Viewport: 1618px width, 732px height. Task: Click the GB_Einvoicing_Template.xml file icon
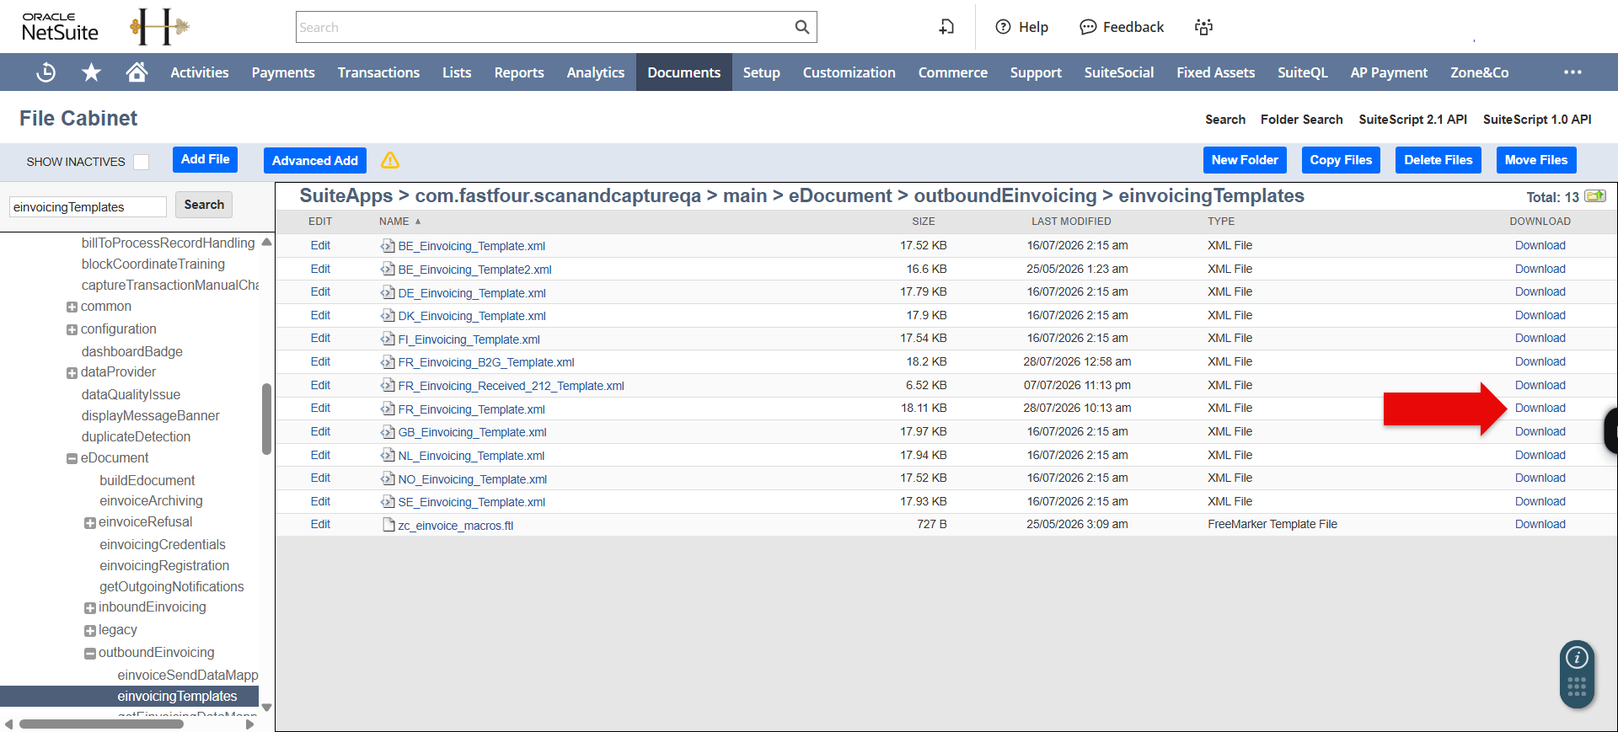coord(388,432)
